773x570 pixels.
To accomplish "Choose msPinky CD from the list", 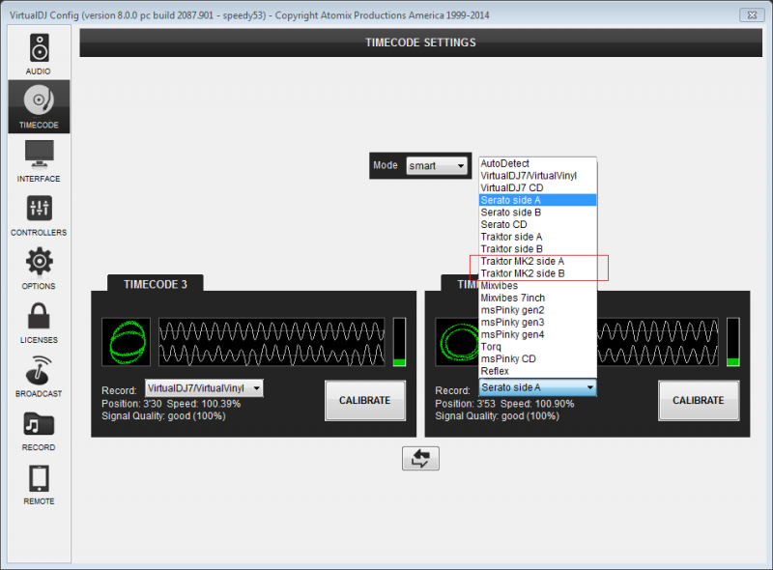I will 537,359.
